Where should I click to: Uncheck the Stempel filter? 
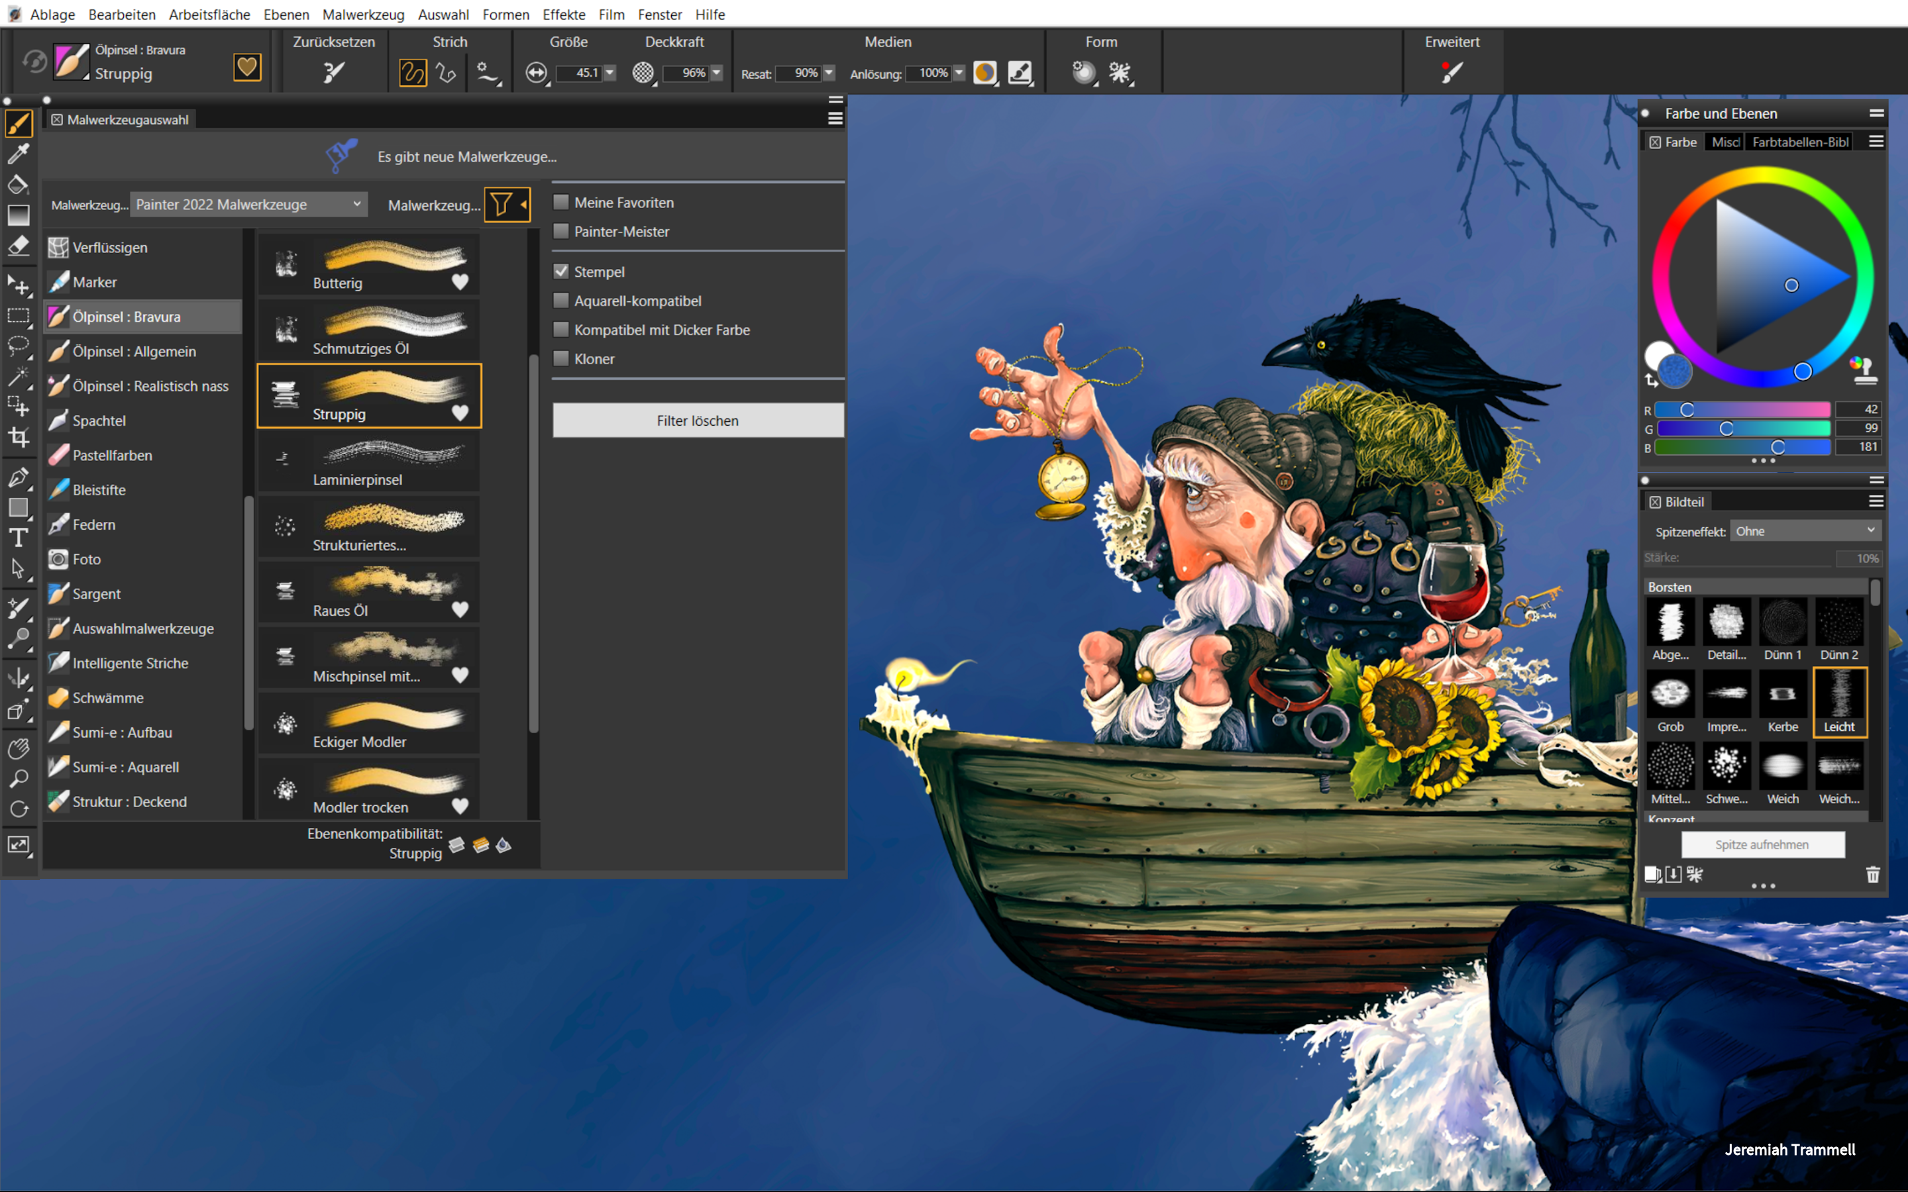[x=560, y=272]
